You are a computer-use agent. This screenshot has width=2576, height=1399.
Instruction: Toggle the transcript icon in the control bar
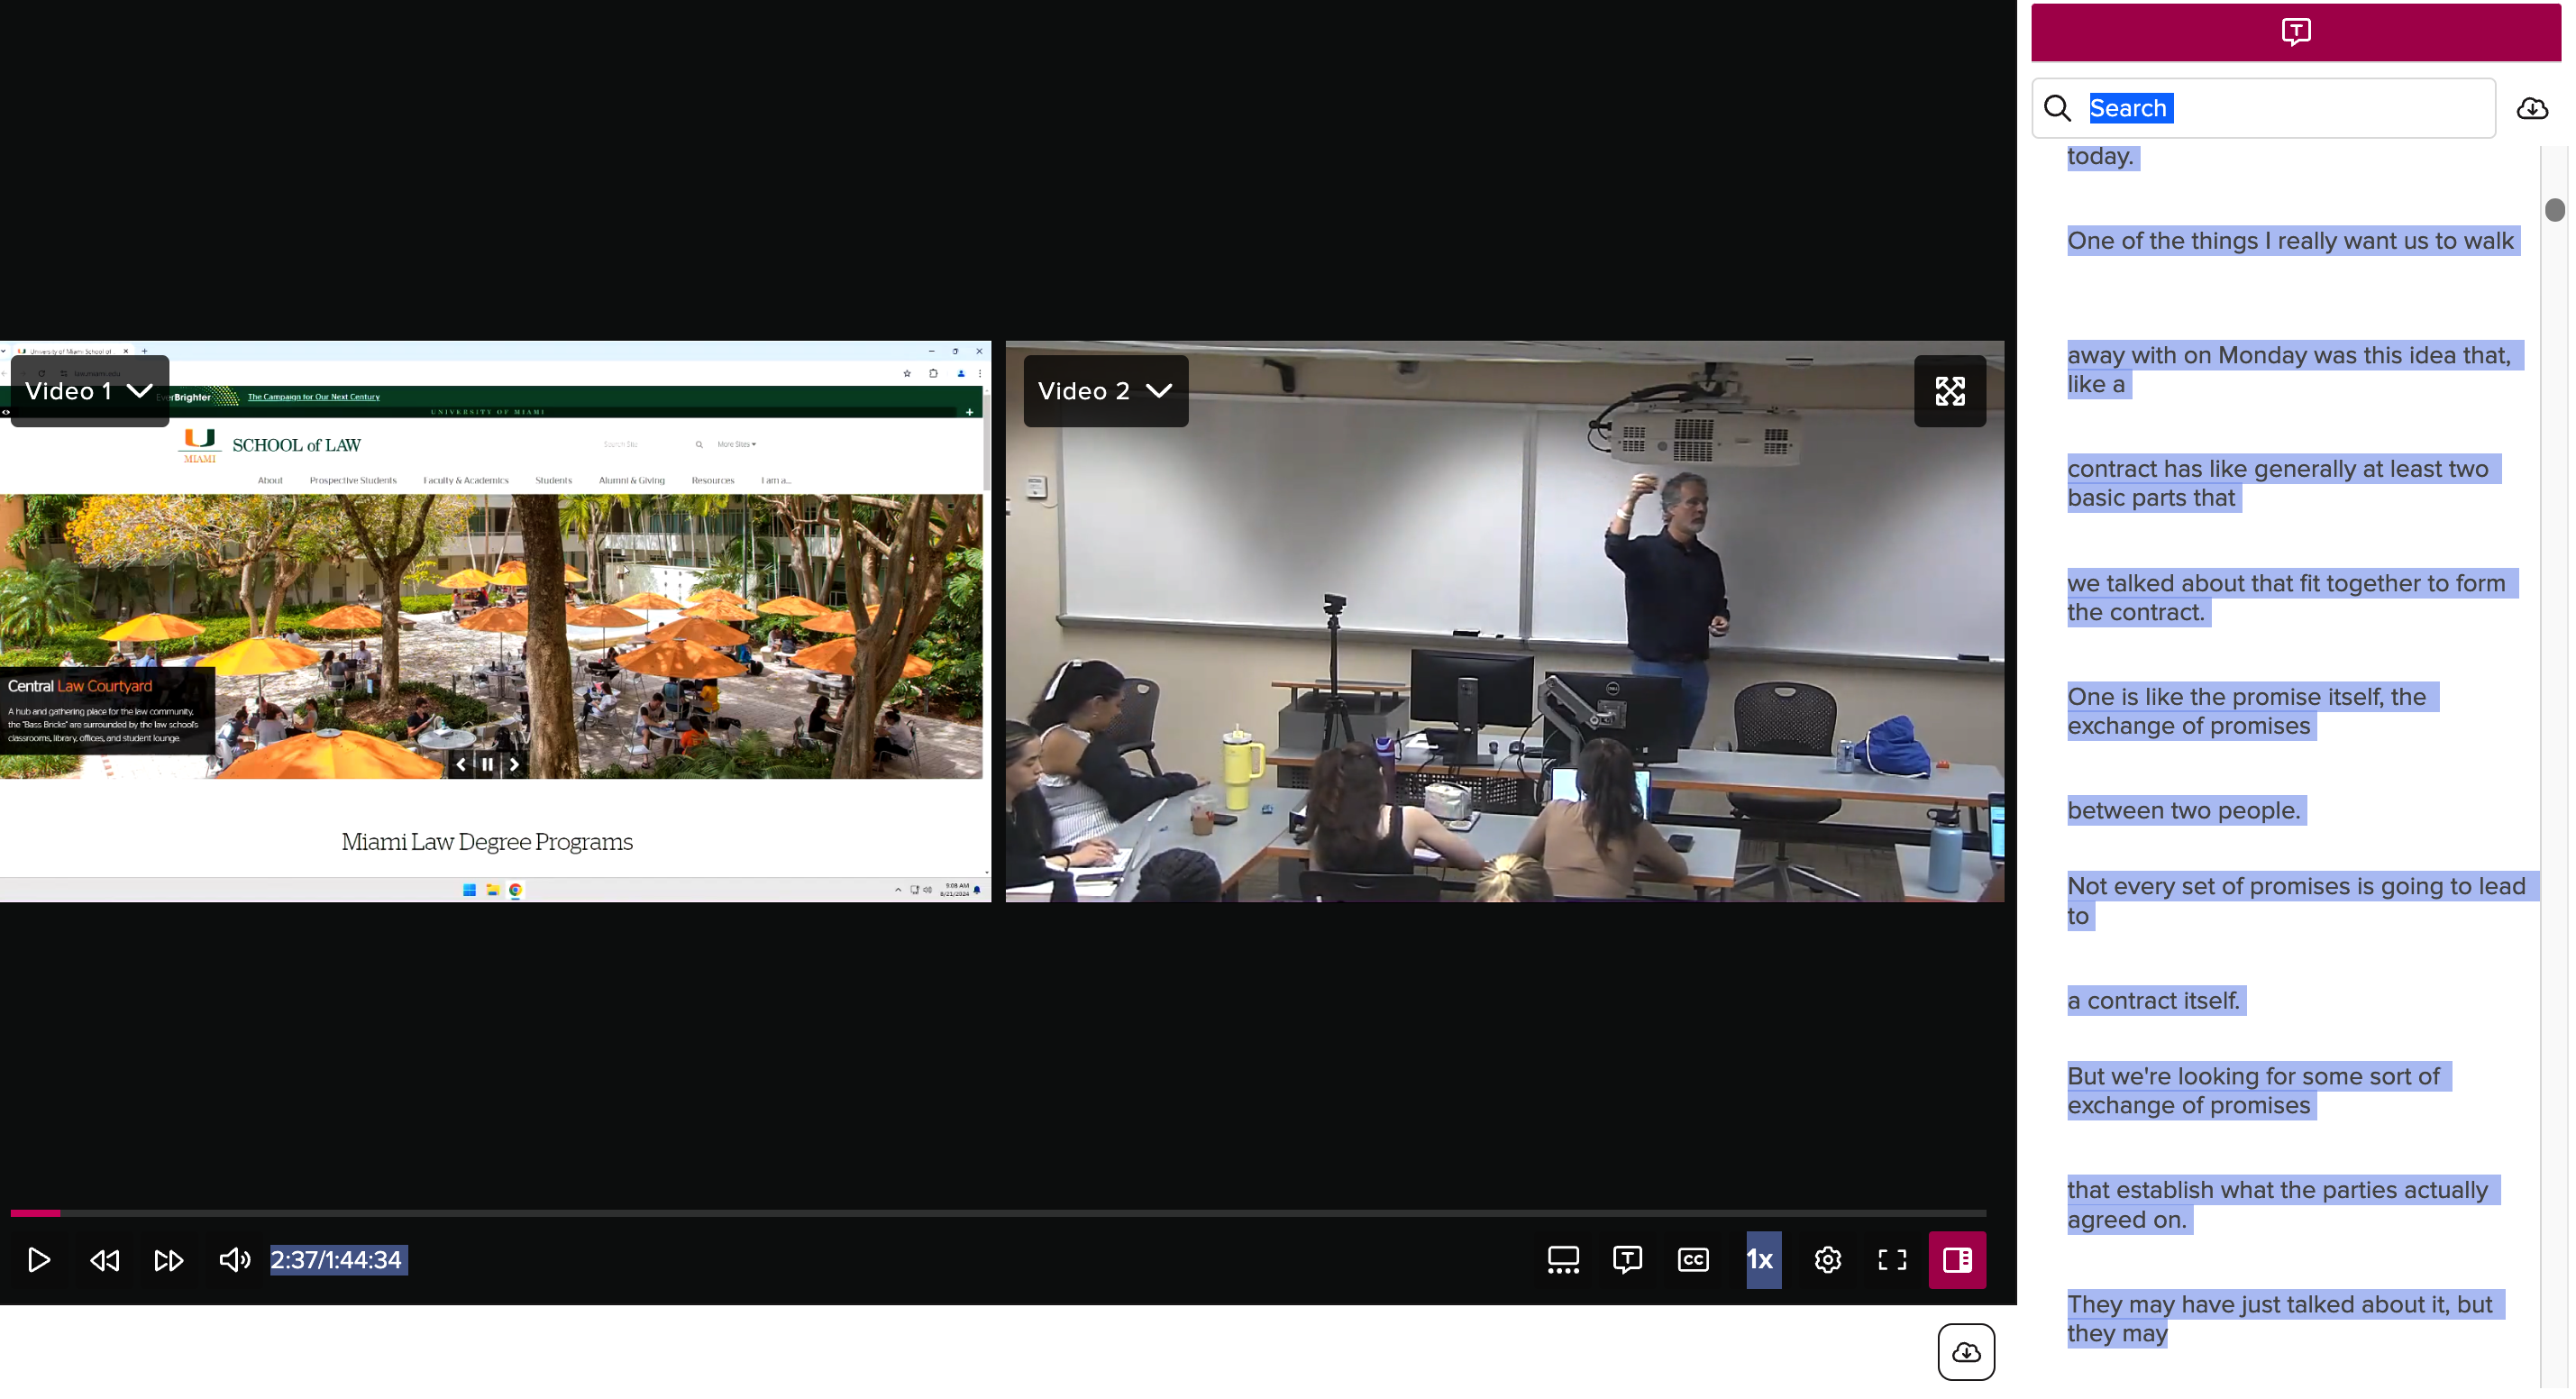click(x=1627, y=1260)
